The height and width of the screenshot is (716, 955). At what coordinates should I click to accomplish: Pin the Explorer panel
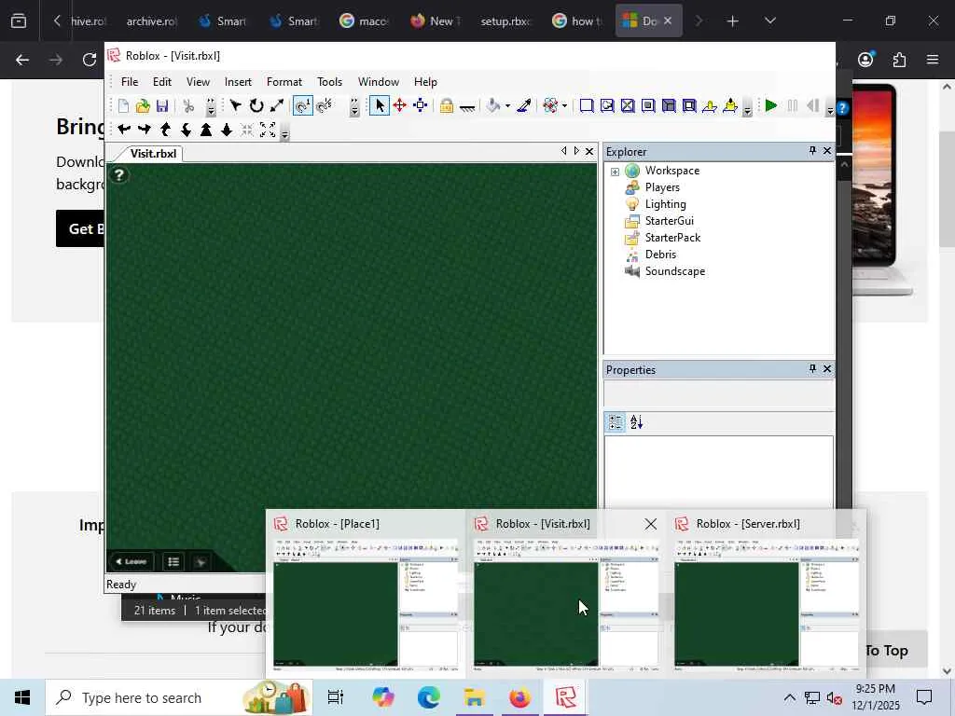[x=812, y=150]
